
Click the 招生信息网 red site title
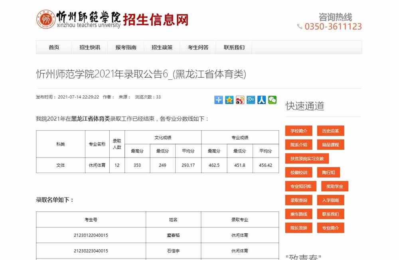156,20
